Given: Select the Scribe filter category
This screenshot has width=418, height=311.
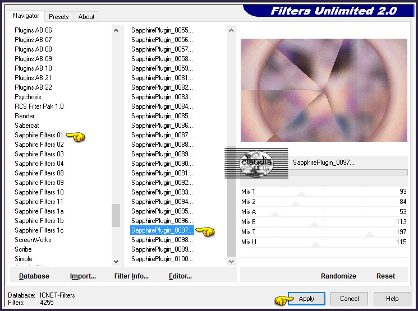Looking at the screenshot, I should (23, 249).
